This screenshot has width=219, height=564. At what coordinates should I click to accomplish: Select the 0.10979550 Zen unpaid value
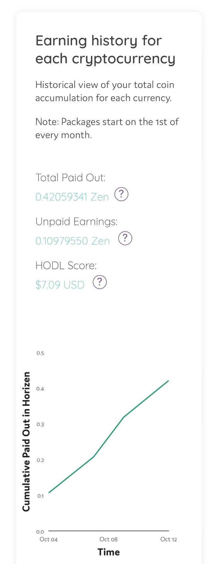click(73, 241)
